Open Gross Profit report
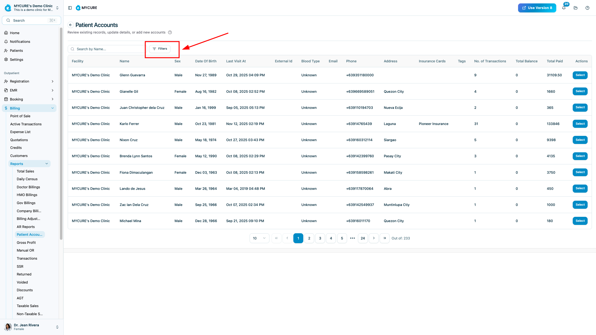 click(26, 243)
